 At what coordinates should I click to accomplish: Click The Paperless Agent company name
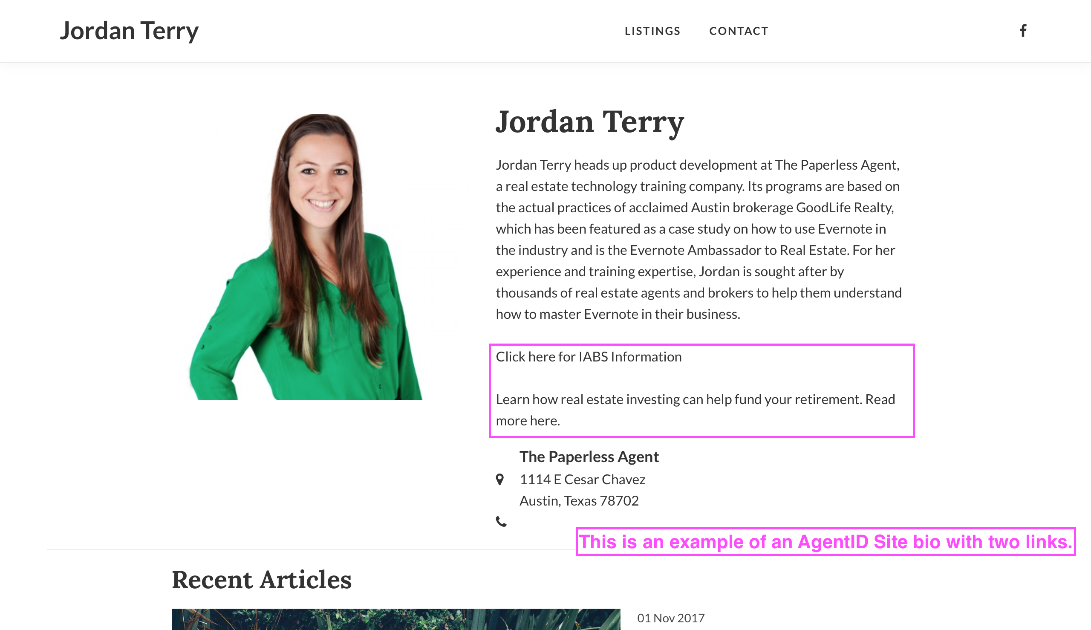pyautogui.click(x=589, y=457)
